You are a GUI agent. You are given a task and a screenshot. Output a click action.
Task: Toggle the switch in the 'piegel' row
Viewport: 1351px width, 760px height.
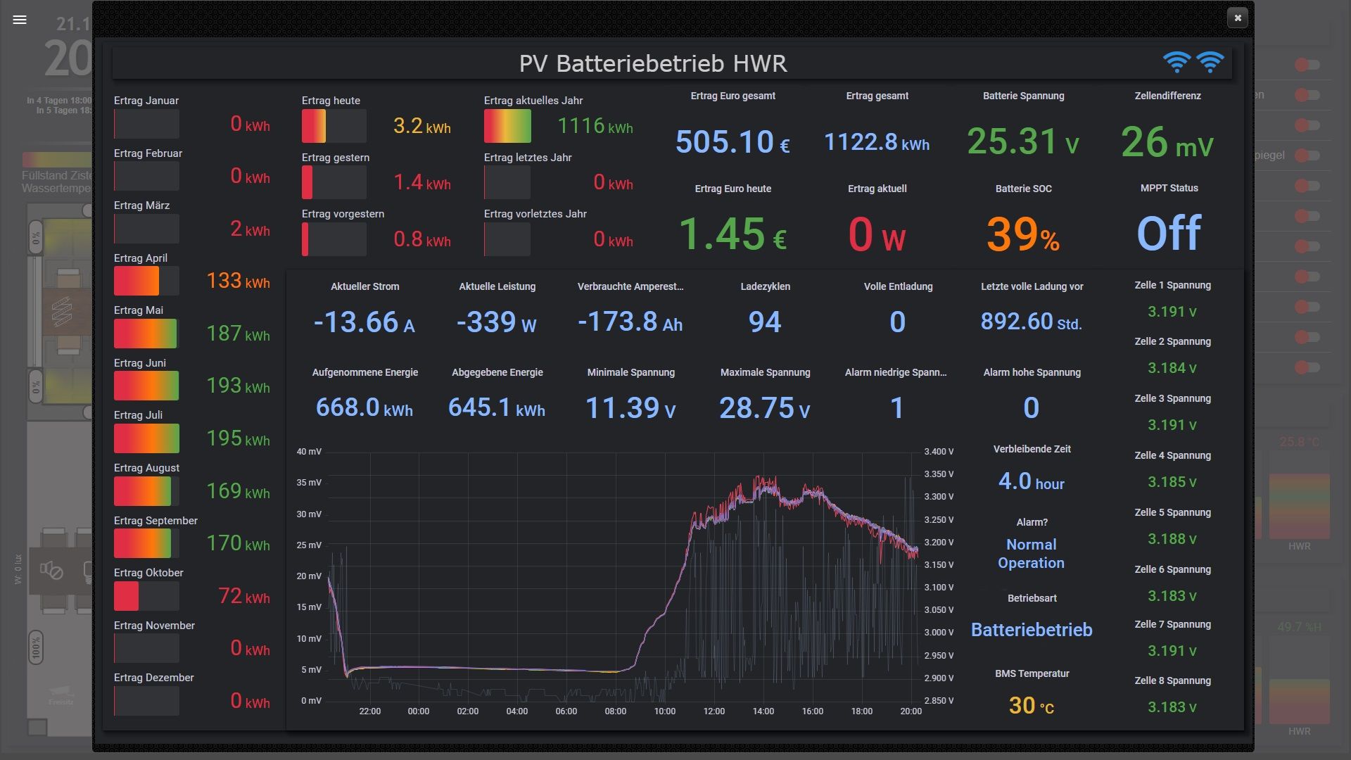pyautogui.click(x=1307, y=156)
